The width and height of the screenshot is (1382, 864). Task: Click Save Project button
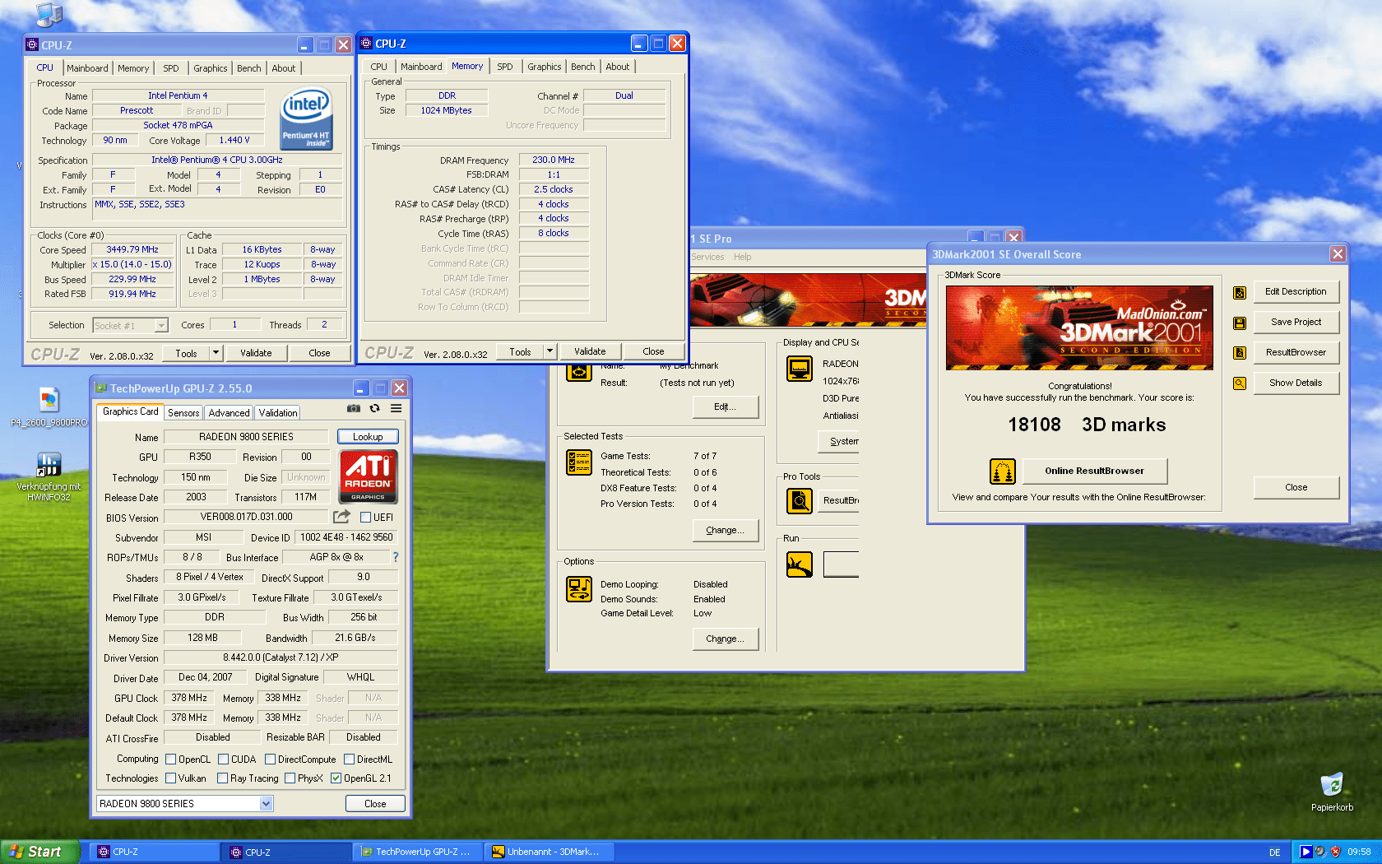click(1296, 322)
